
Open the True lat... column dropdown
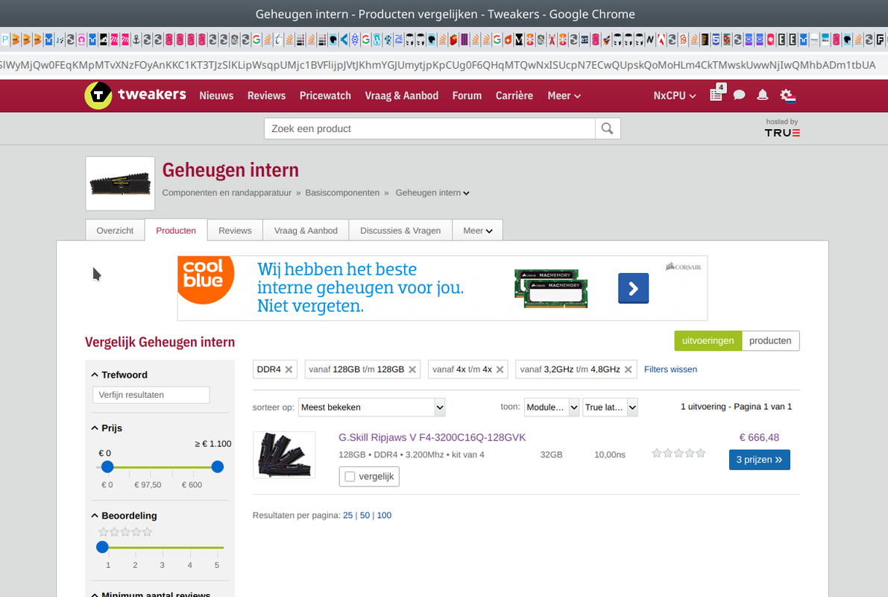click(610, 407)
